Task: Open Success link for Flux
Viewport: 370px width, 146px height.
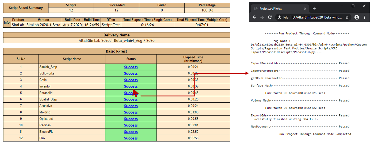Action: pos(131,138)
